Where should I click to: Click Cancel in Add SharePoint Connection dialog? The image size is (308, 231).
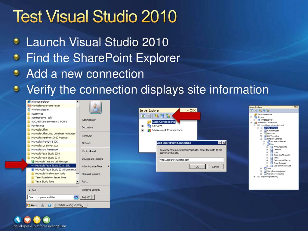click(215, 167)
